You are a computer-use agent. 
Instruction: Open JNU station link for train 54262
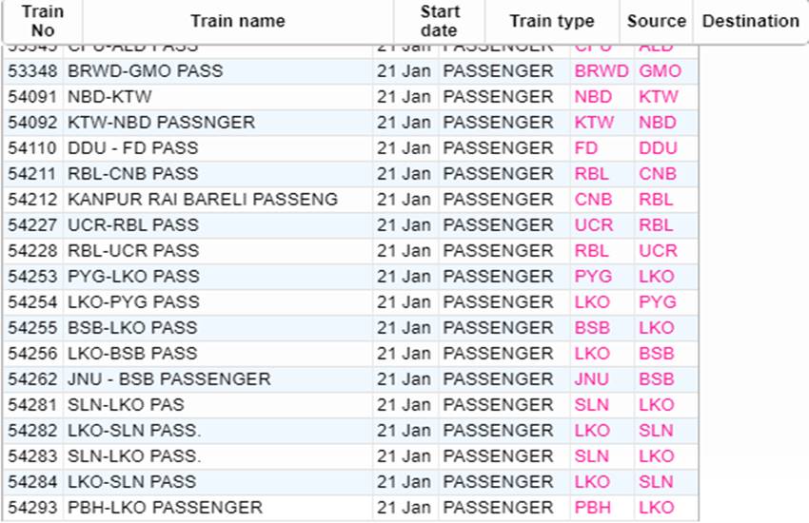[x=591, y=379]
